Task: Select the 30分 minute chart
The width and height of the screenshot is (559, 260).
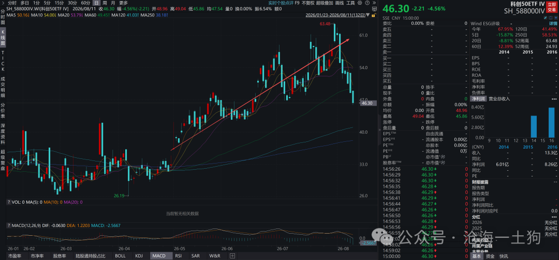Action: (72, 3)
